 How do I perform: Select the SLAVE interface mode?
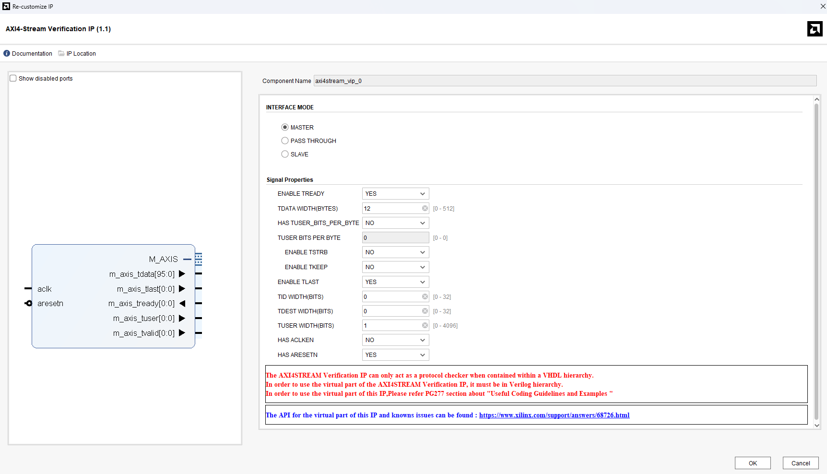click(x=285, y=154)
